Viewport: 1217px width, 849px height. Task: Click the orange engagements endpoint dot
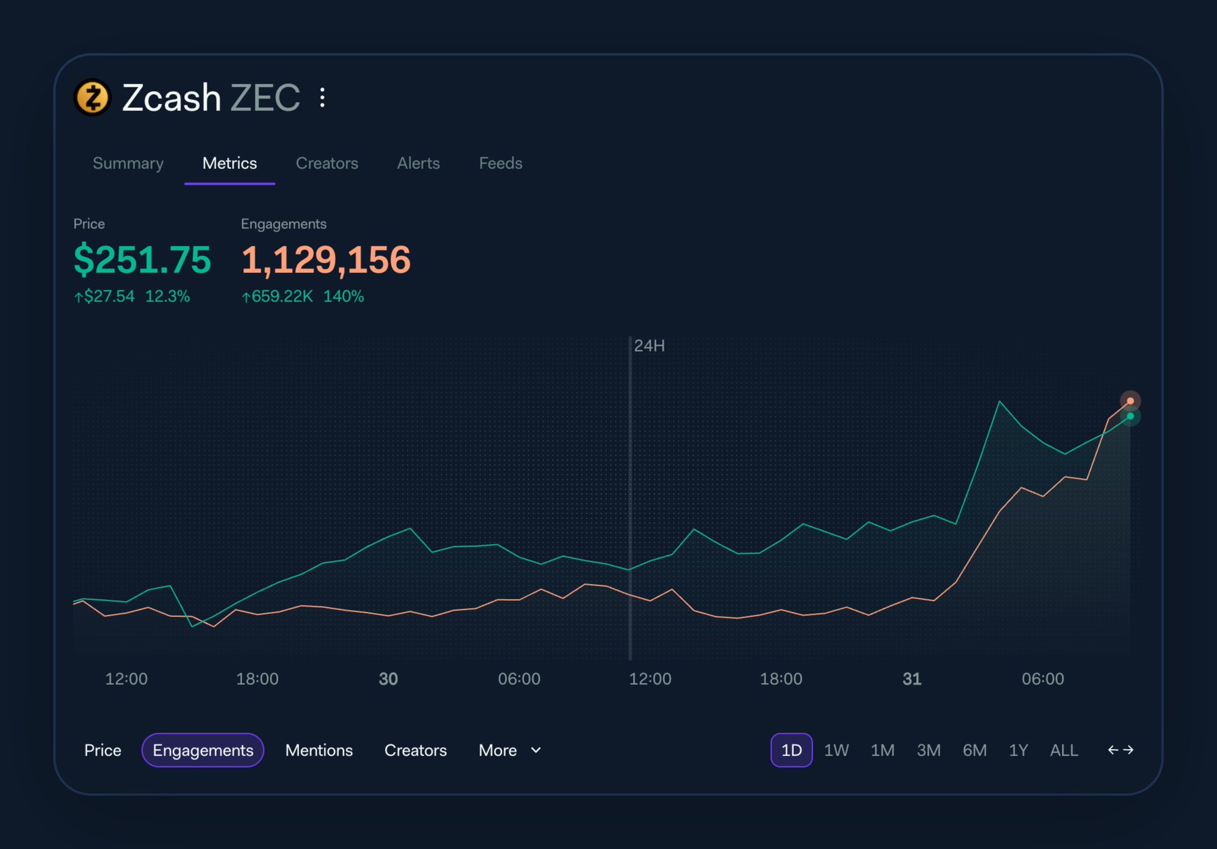(x=1130, y=401)
